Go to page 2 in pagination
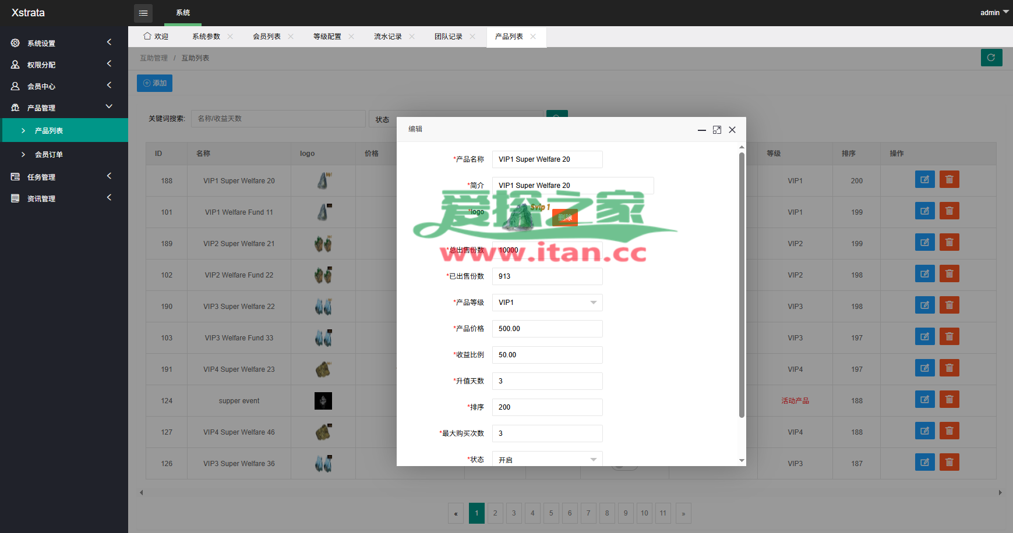Image resolution: width=1013 pixels, height=533 pixels. tap(495, 513)
